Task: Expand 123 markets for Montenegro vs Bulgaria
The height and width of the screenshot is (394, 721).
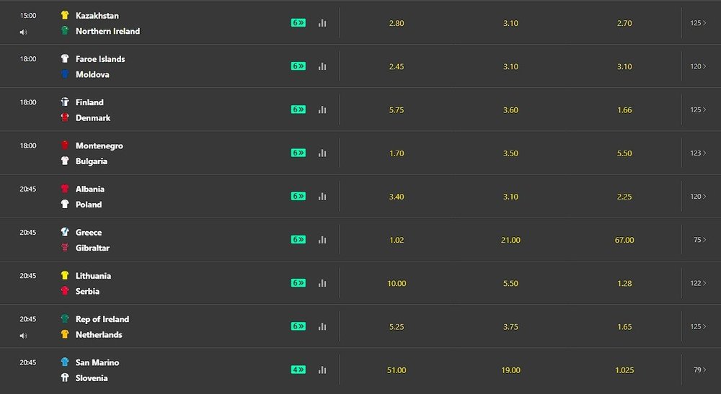Action: pos(698,153)
